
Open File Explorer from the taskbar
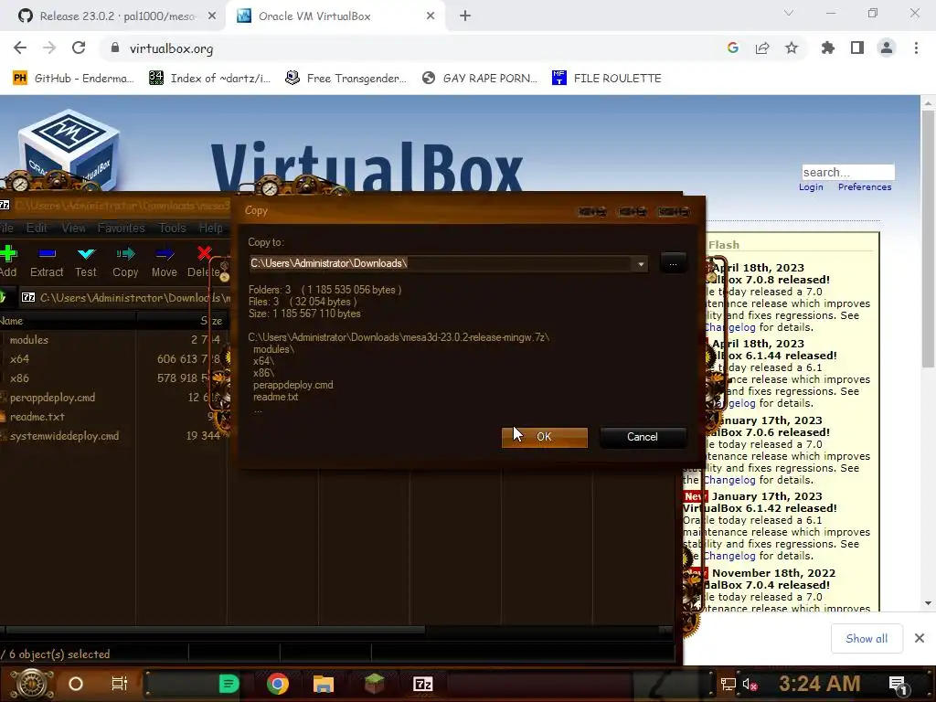click(x=323, y=684)
